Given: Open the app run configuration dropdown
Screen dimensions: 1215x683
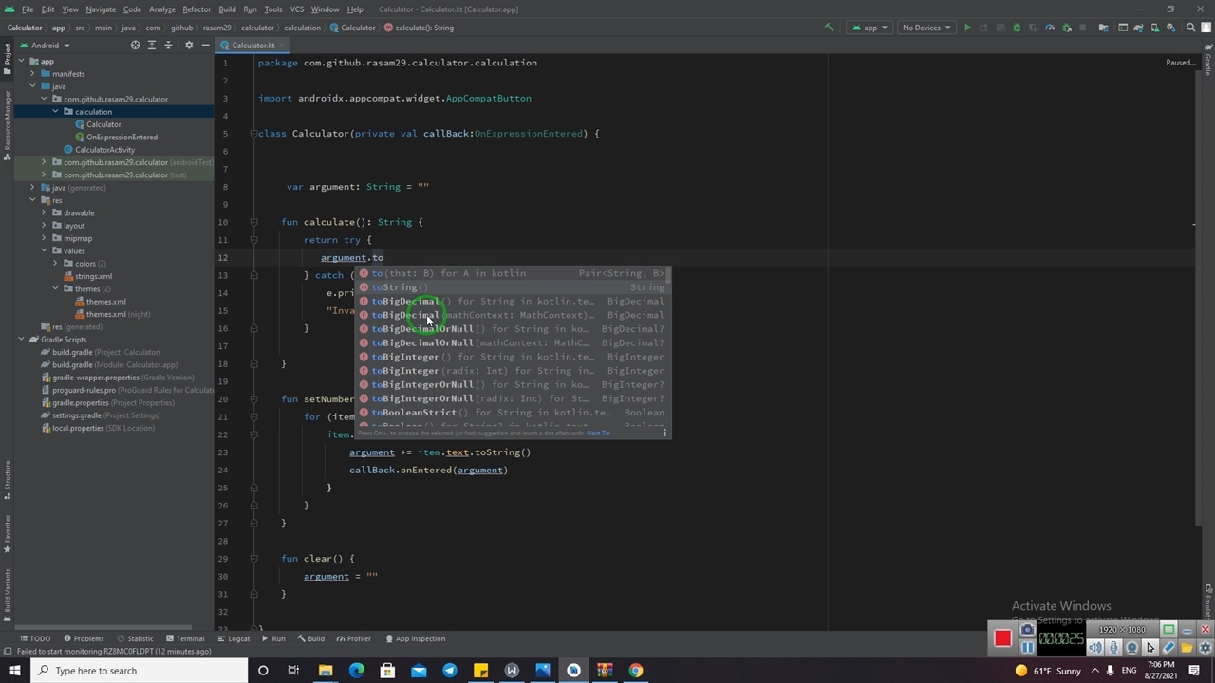Looking at the screenshot, I should point(869,28).
